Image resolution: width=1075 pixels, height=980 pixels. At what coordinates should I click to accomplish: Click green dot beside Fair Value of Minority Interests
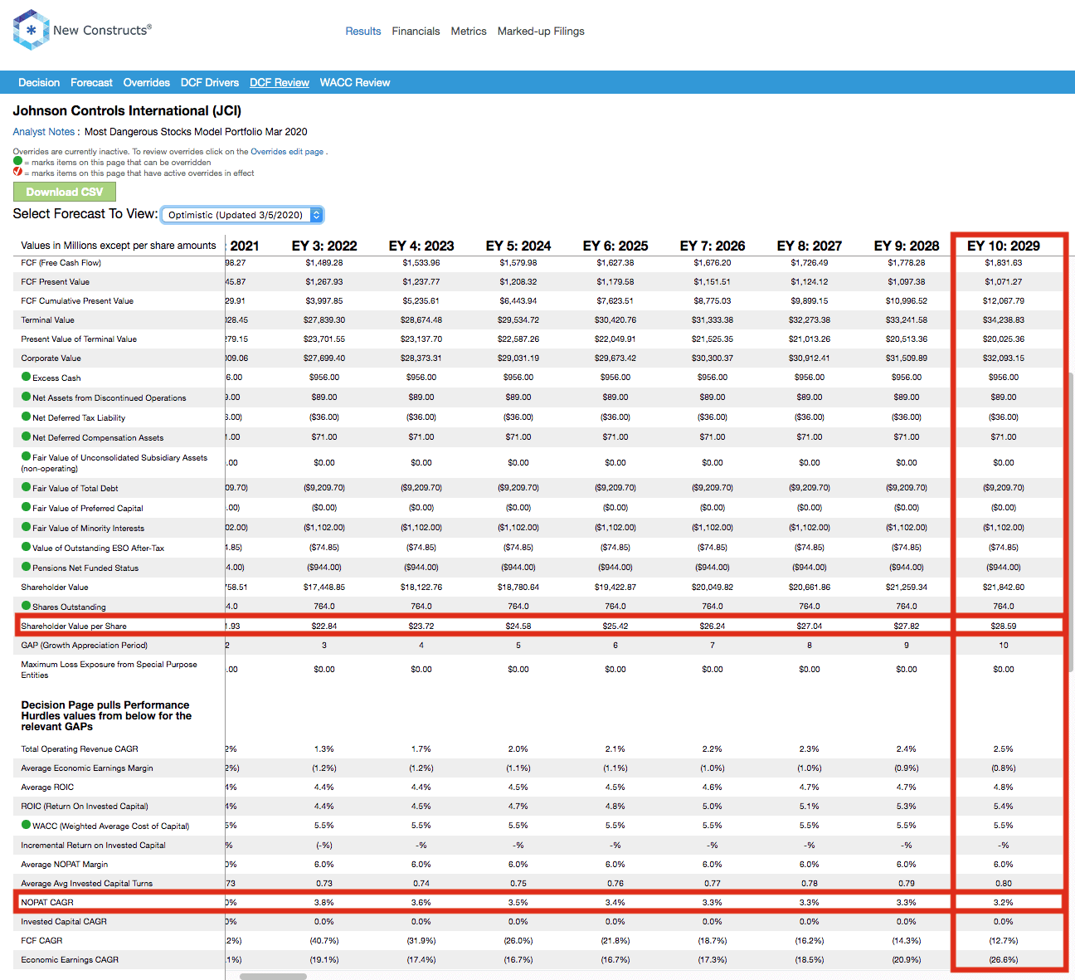pos(27,527)
